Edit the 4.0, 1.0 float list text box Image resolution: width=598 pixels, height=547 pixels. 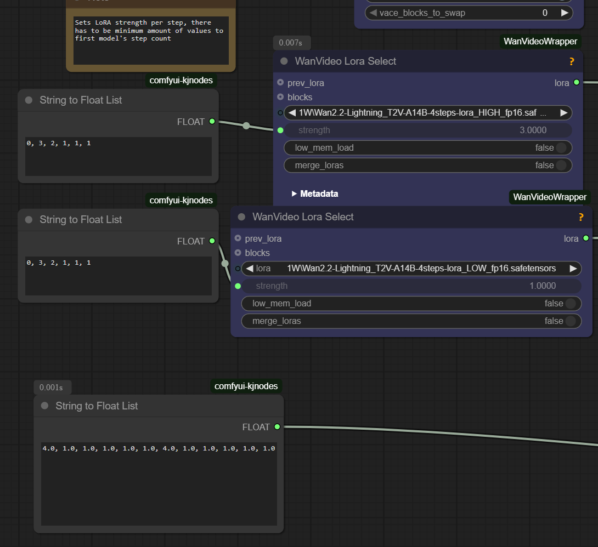[x=159, y=484]
